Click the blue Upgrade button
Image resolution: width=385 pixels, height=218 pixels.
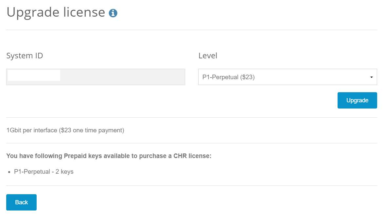pyautogui.click(x=357, y=100)
